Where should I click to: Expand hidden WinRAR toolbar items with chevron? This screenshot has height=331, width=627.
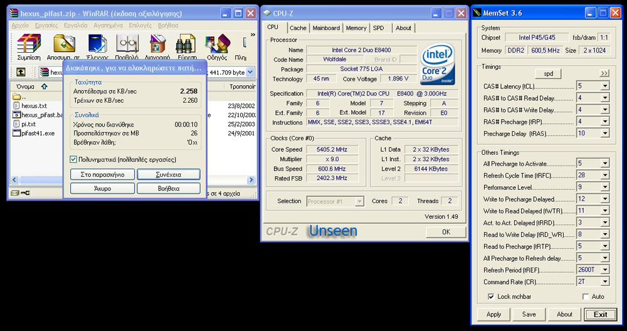[253, 34]
